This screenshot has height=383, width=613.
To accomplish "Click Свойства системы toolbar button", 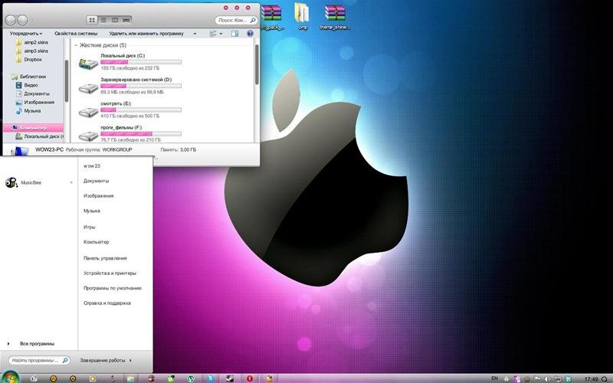I will click(x=76, y=34).
